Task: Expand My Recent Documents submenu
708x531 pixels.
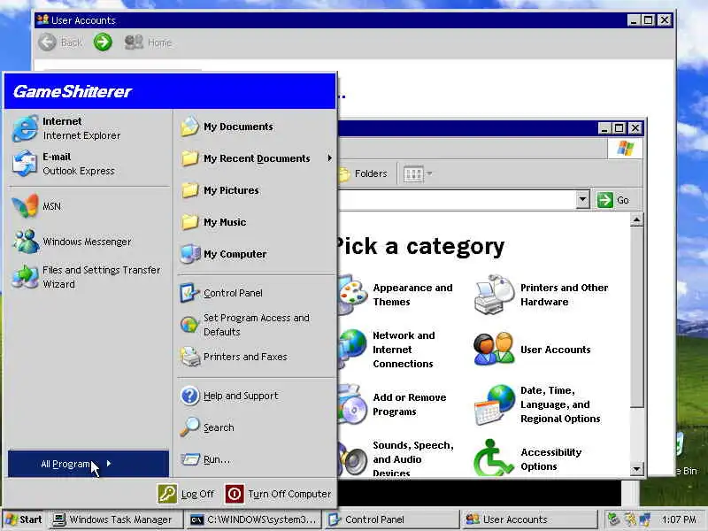Action: [256, 158]
